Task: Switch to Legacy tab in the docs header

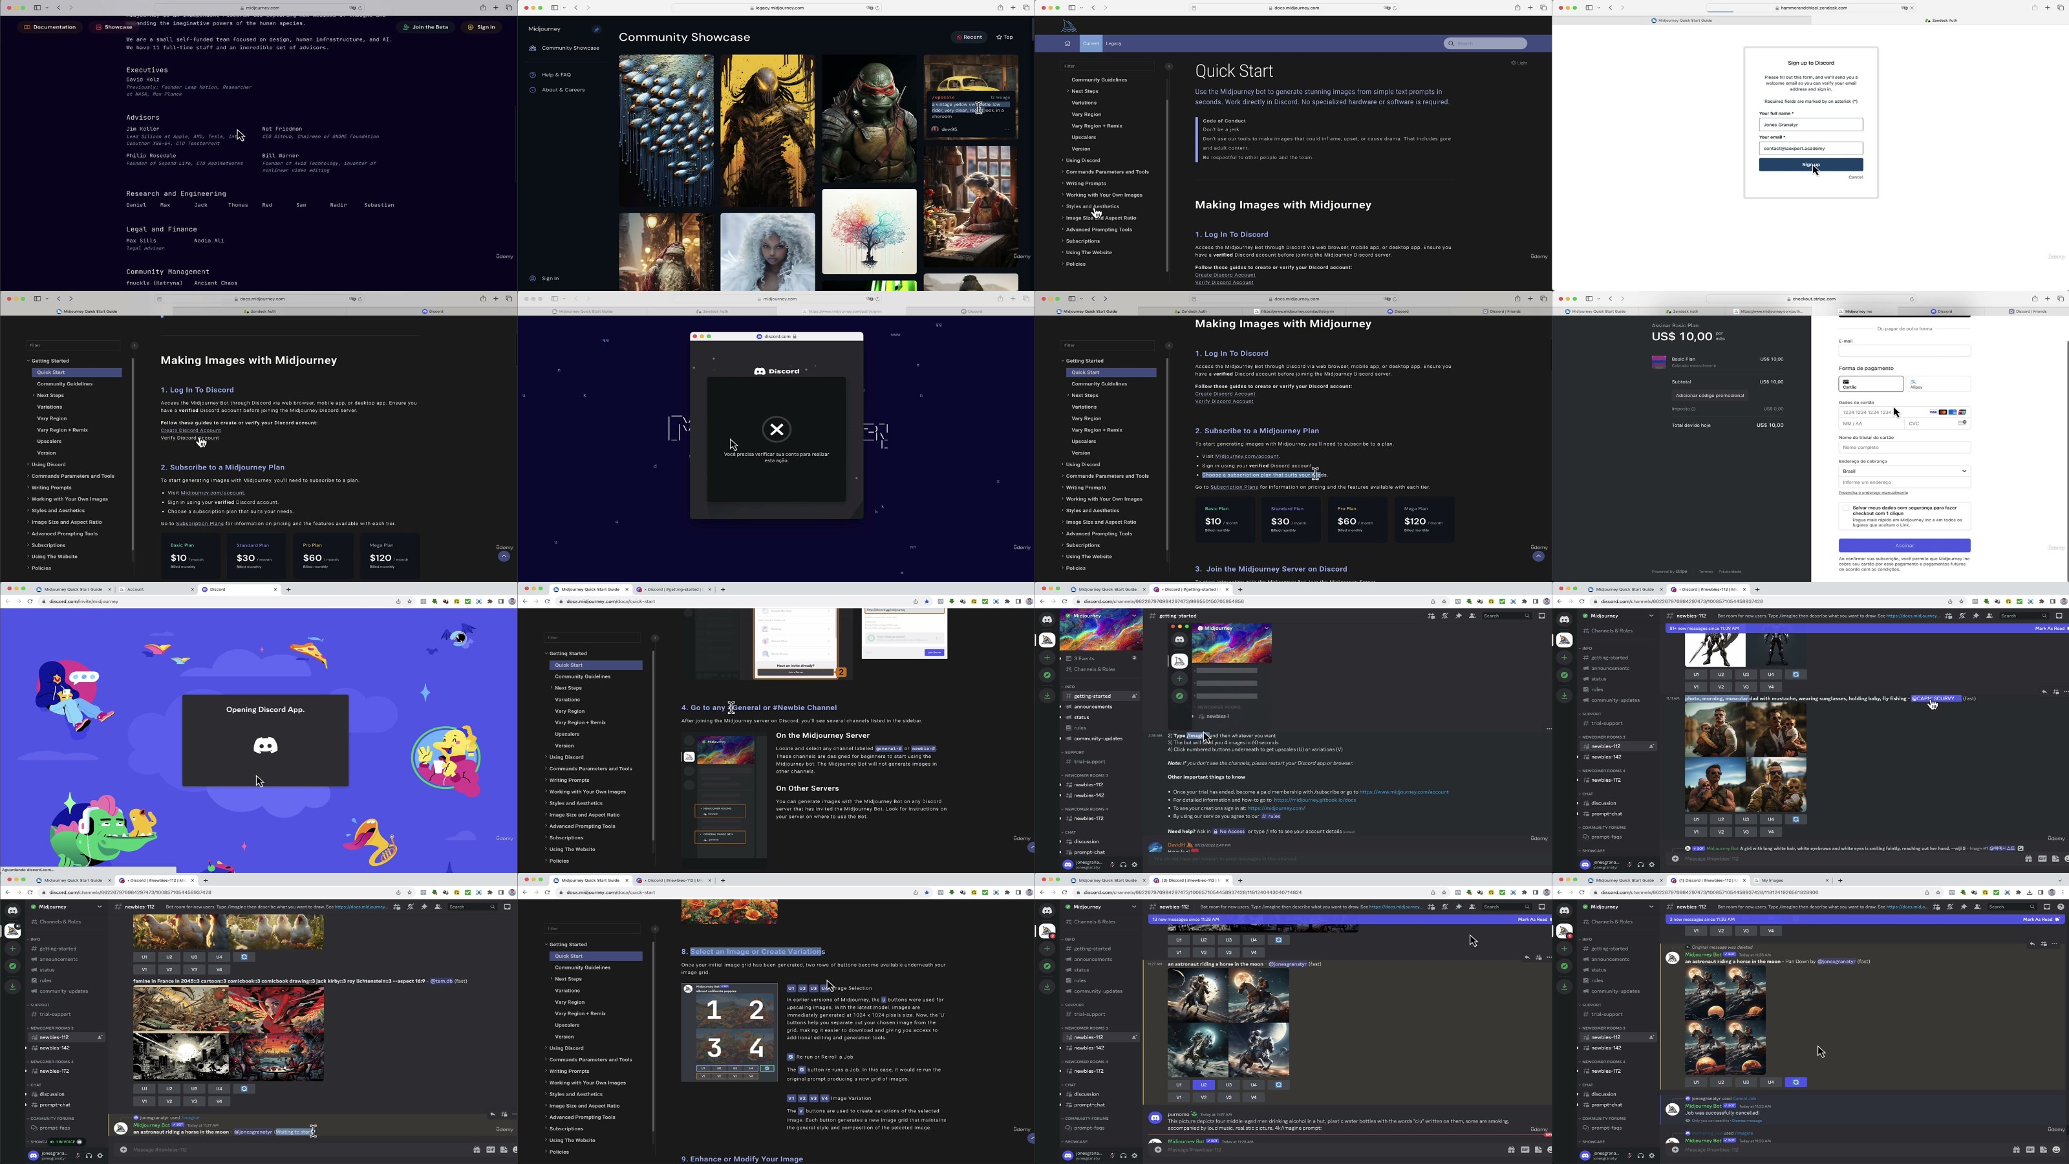Action: point(1113,43)
